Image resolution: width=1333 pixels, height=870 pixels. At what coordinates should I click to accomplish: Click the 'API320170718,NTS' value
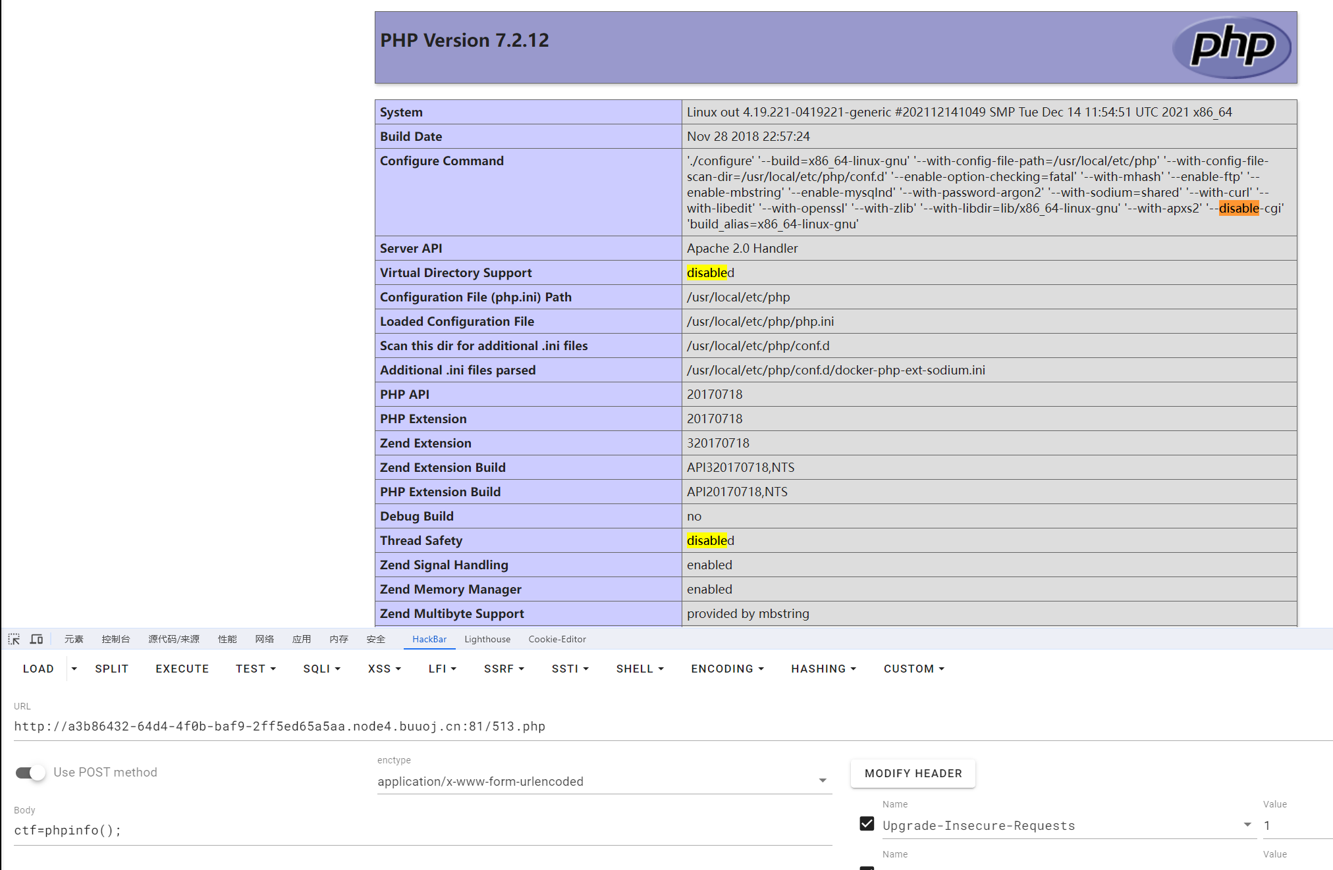click(x=741, y=467)
